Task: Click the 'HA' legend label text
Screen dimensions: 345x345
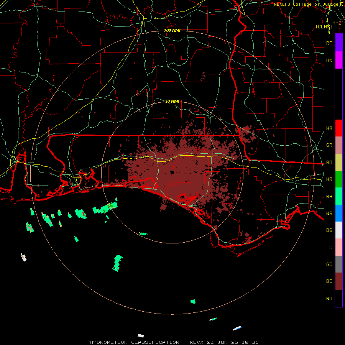Action: click(x=329, y=128)
